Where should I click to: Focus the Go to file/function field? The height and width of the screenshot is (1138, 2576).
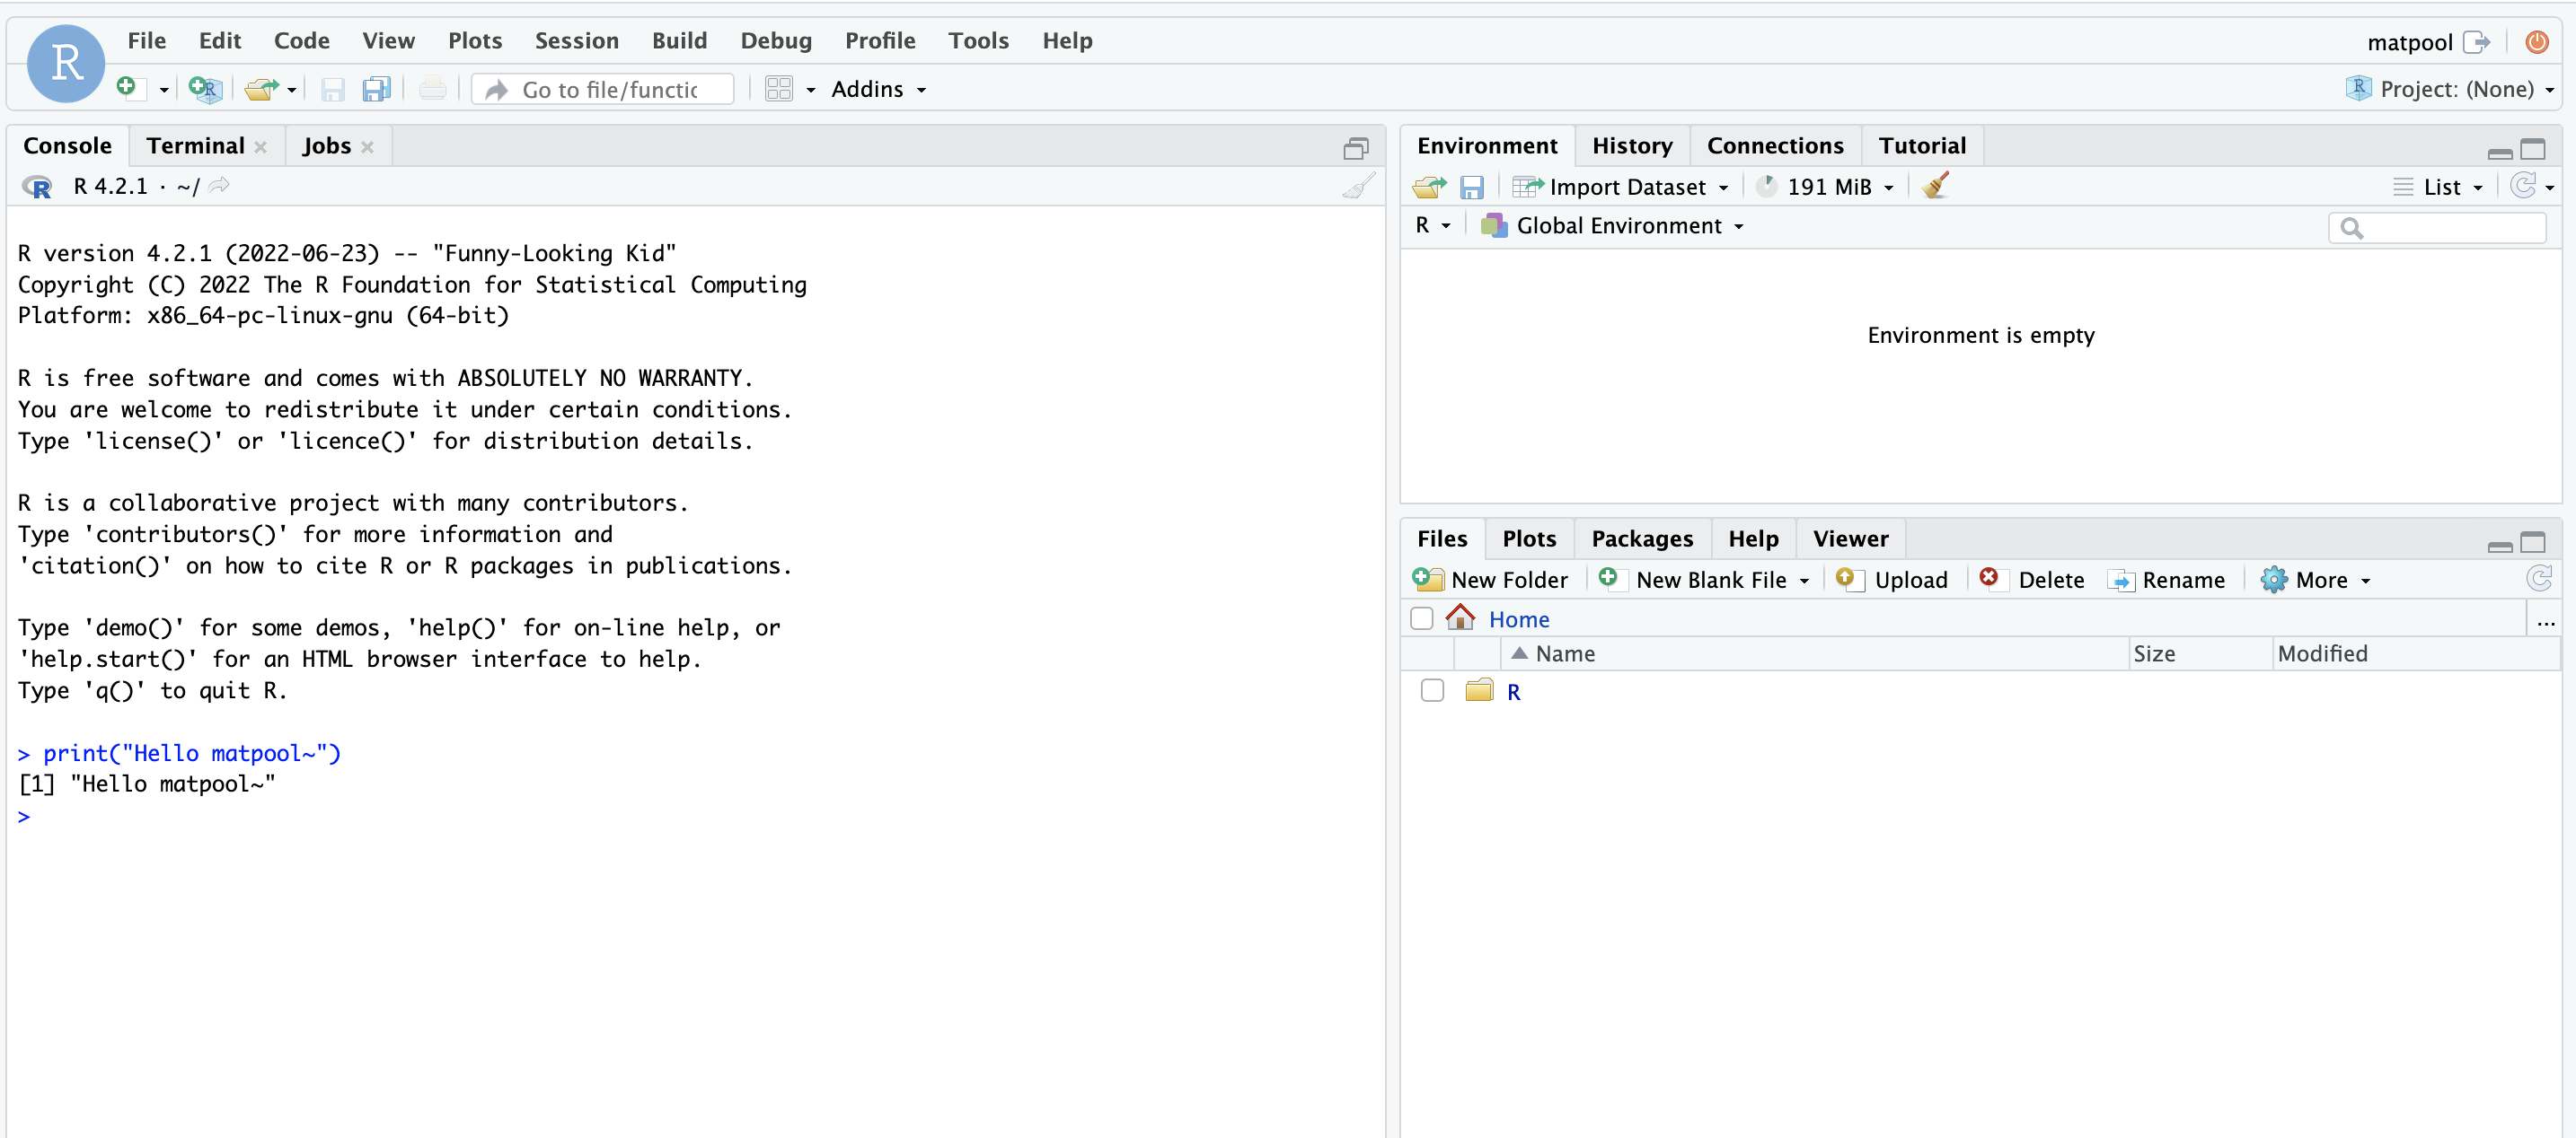(603, 89)
